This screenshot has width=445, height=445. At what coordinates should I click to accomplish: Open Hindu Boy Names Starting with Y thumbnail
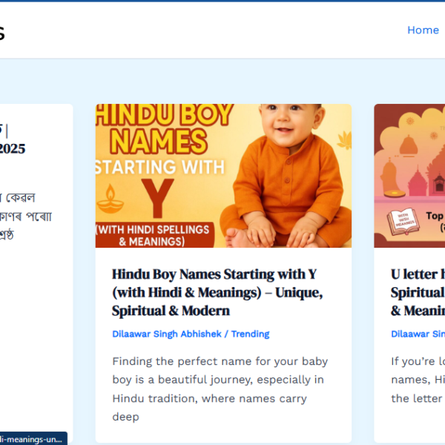coord(223,176)
